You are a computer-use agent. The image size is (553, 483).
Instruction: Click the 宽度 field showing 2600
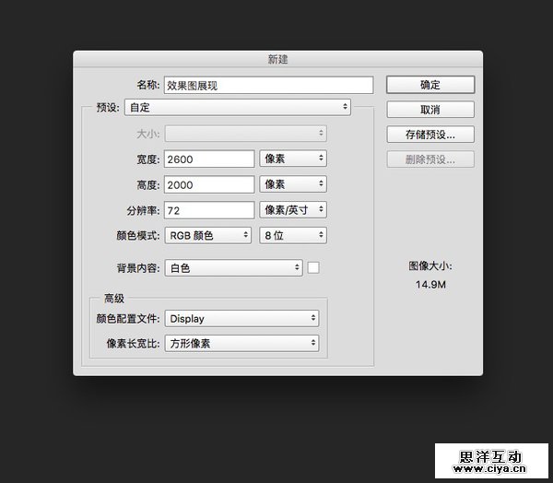pyautogui.click(x=209, y=159)
